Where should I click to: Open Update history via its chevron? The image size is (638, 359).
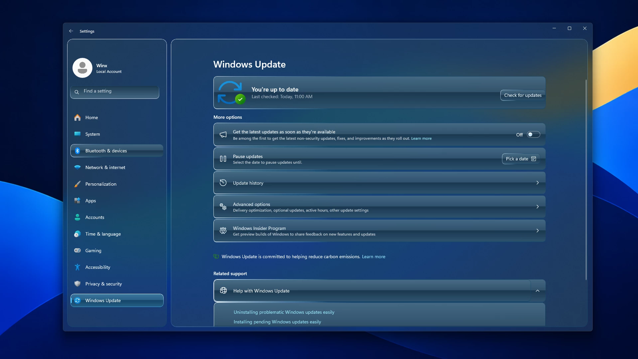pos(538,183)
